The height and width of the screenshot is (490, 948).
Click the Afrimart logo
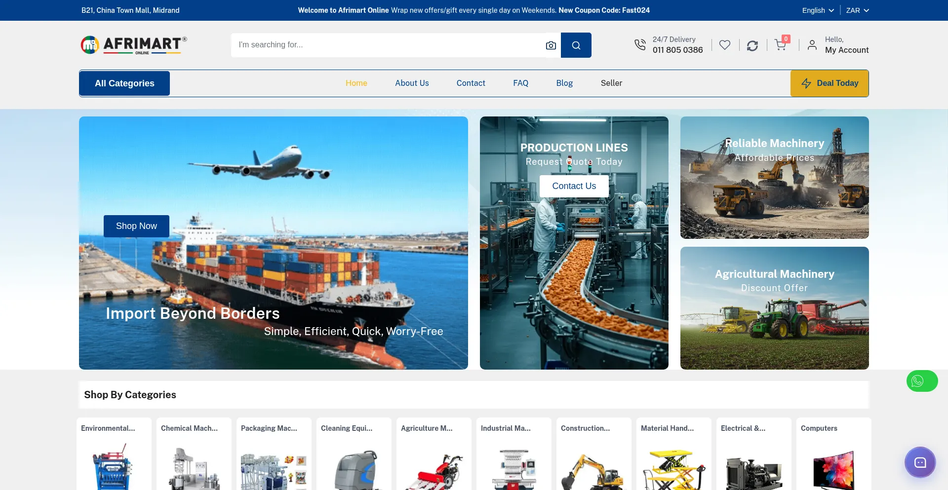coord(134,45)
